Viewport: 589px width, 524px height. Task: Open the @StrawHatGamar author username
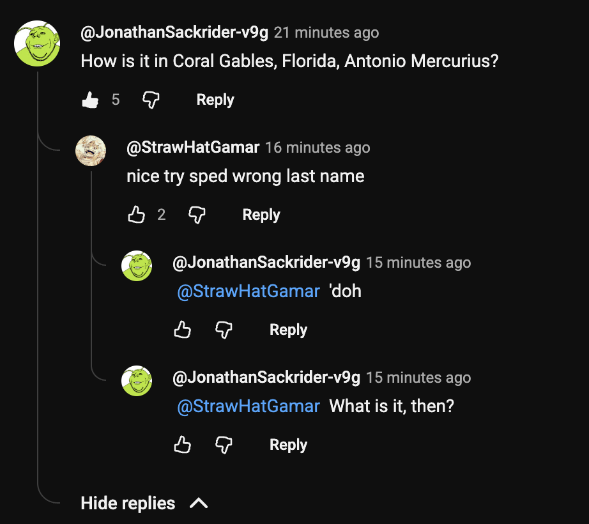click(193, 148)
